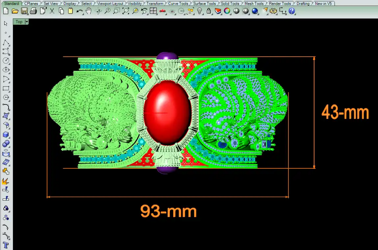The image size is (378, 250).
Task: Switch to the Mesh Tools tab
Action: click(x=254, y=4)
